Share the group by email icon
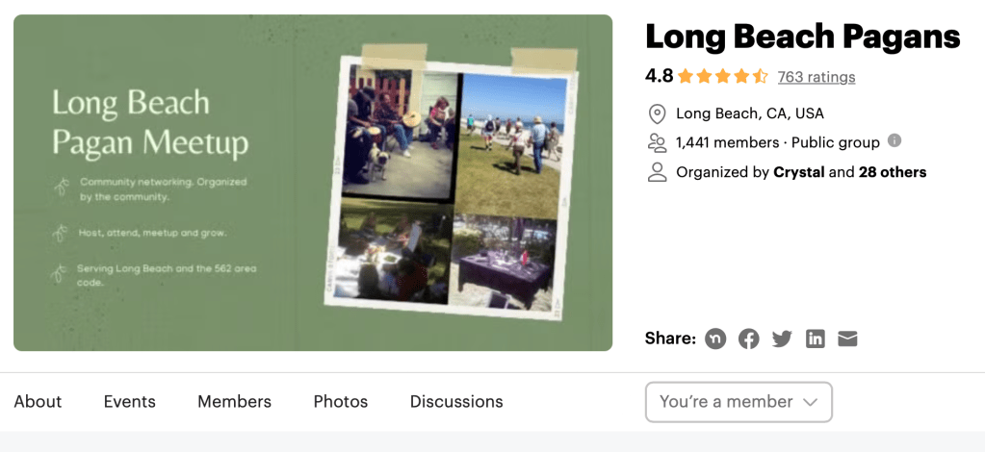985x452 pixels. pos(847,339)
